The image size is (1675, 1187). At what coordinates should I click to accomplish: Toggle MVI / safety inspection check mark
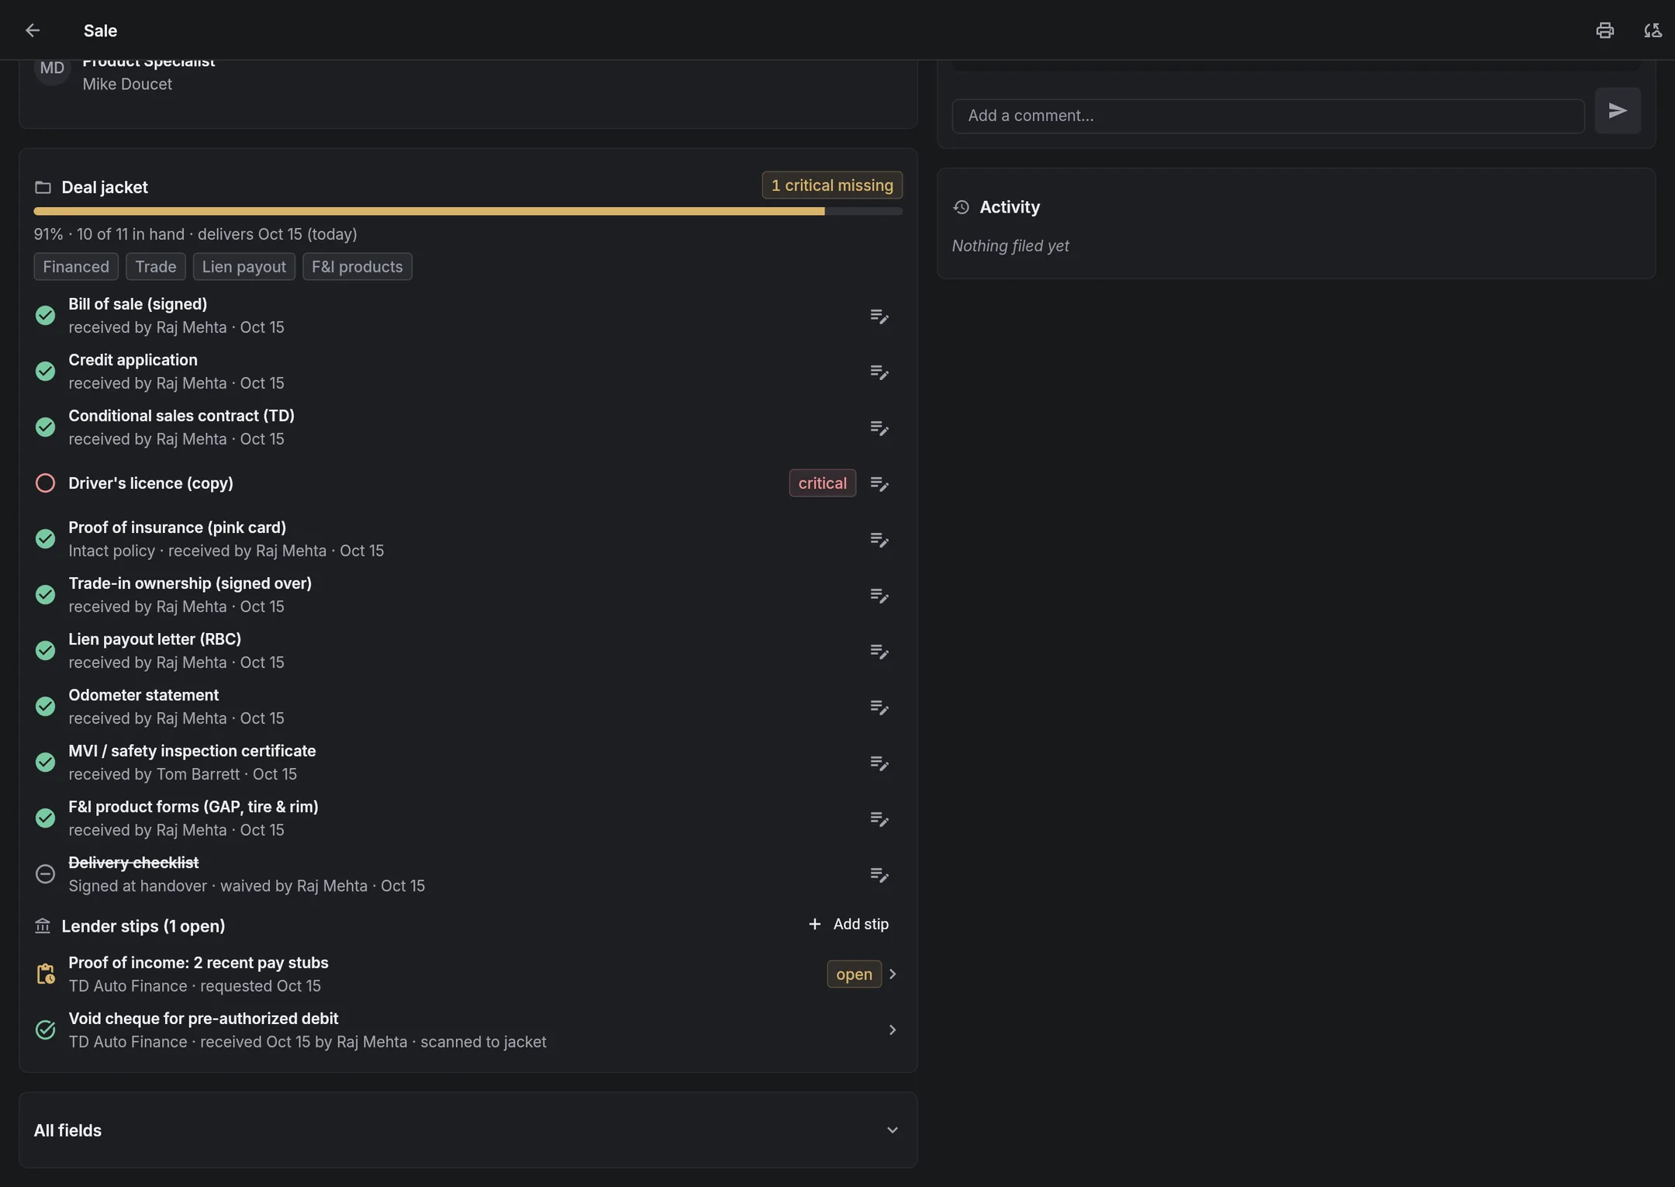tap(45, 763)
